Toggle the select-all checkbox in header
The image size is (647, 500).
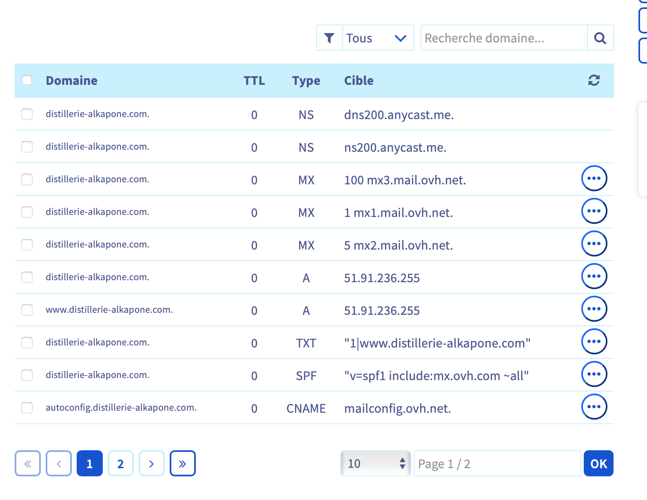27,80
